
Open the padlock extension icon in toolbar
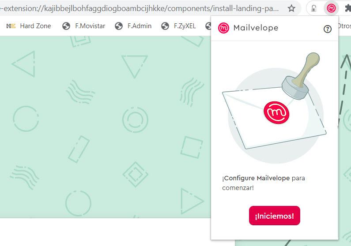tap(314, 8)
